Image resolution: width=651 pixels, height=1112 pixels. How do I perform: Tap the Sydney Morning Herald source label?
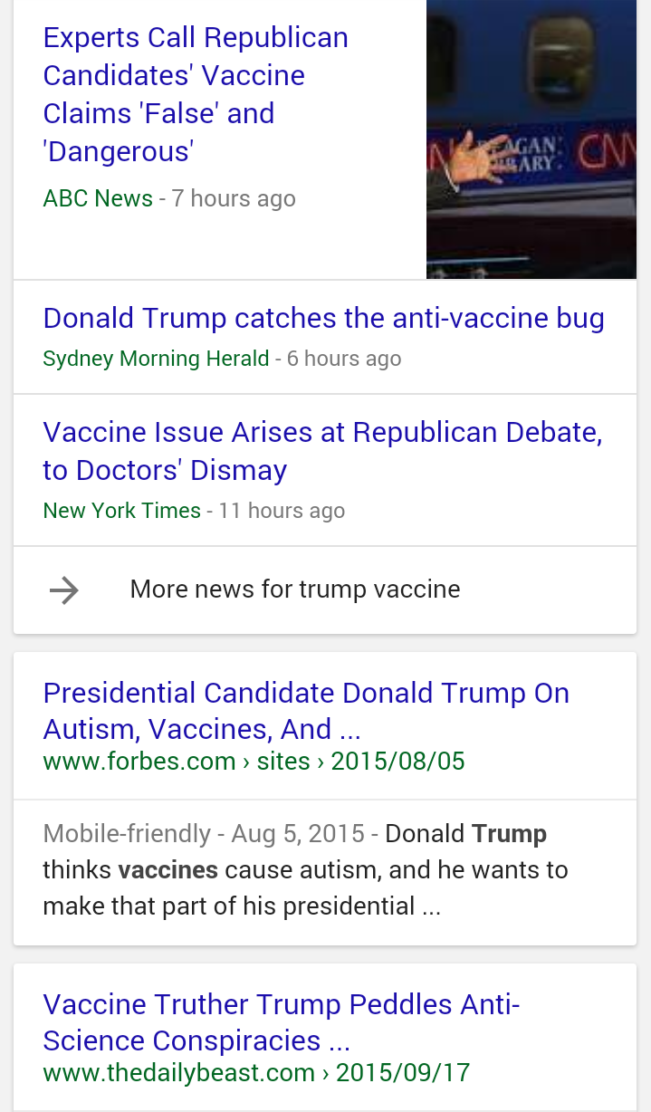pos(156,359)
